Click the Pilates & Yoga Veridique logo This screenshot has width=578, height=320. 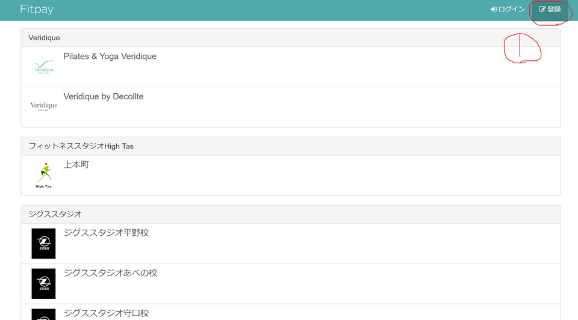44,67
